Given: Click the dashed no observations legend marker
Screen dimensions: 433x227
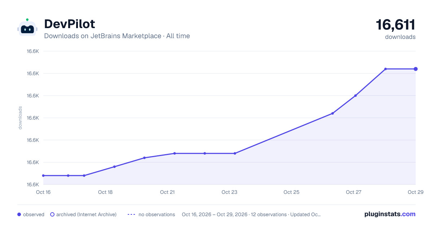Looking at the screenshot, I should (132, 214).
